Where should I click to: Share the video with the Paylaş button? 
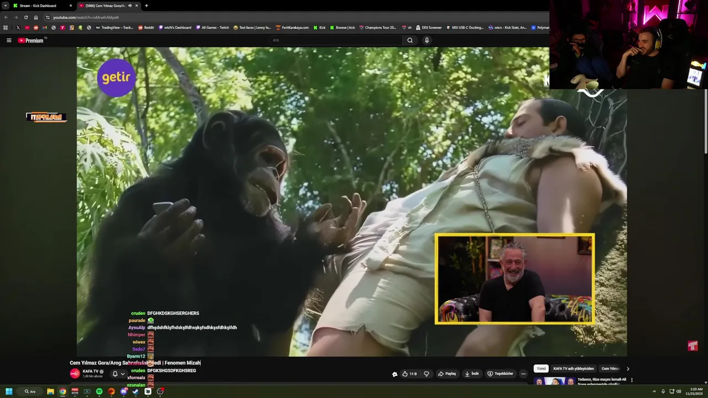click(447, 374)
